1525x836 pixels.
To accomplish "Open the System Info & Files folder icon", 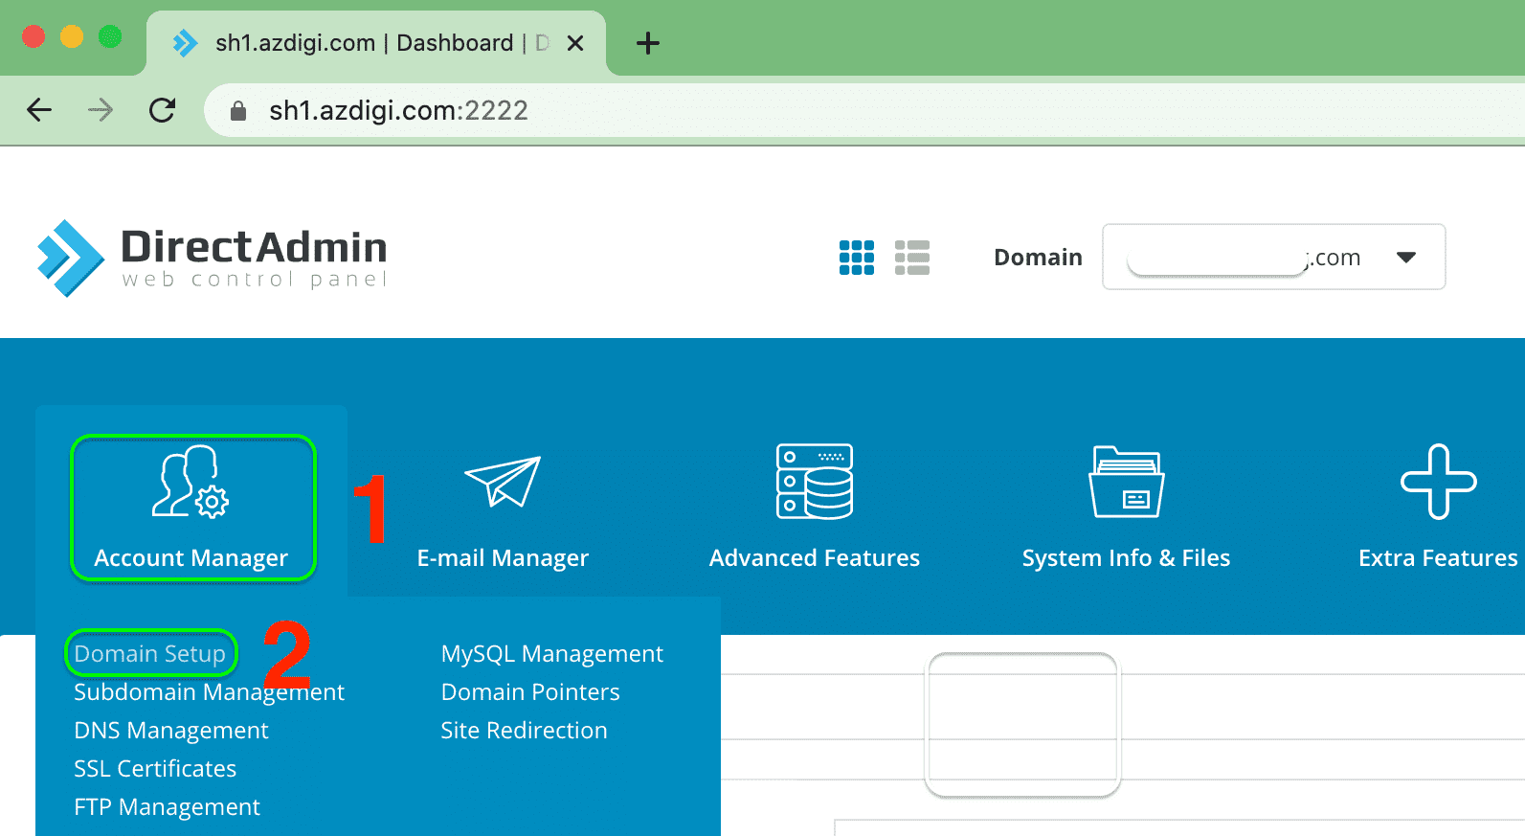I will [x=1126, y=482].
